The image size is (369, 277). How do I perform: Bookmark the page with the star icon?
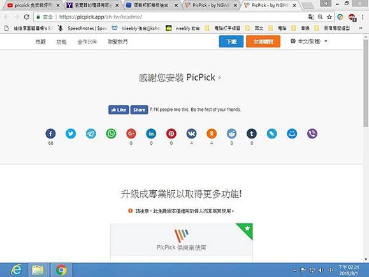[329, 17]
